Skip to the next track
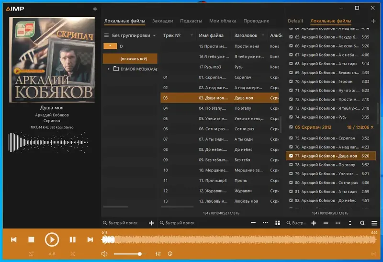The image size is (383, 262). [x=90, y=239]
